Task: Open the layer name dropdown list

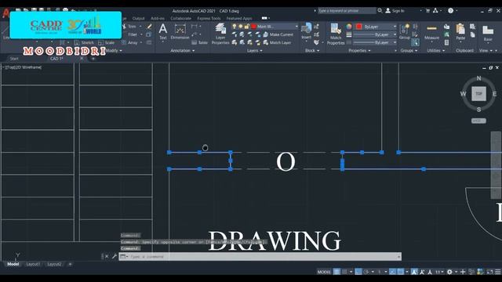Action: [296, 27]
